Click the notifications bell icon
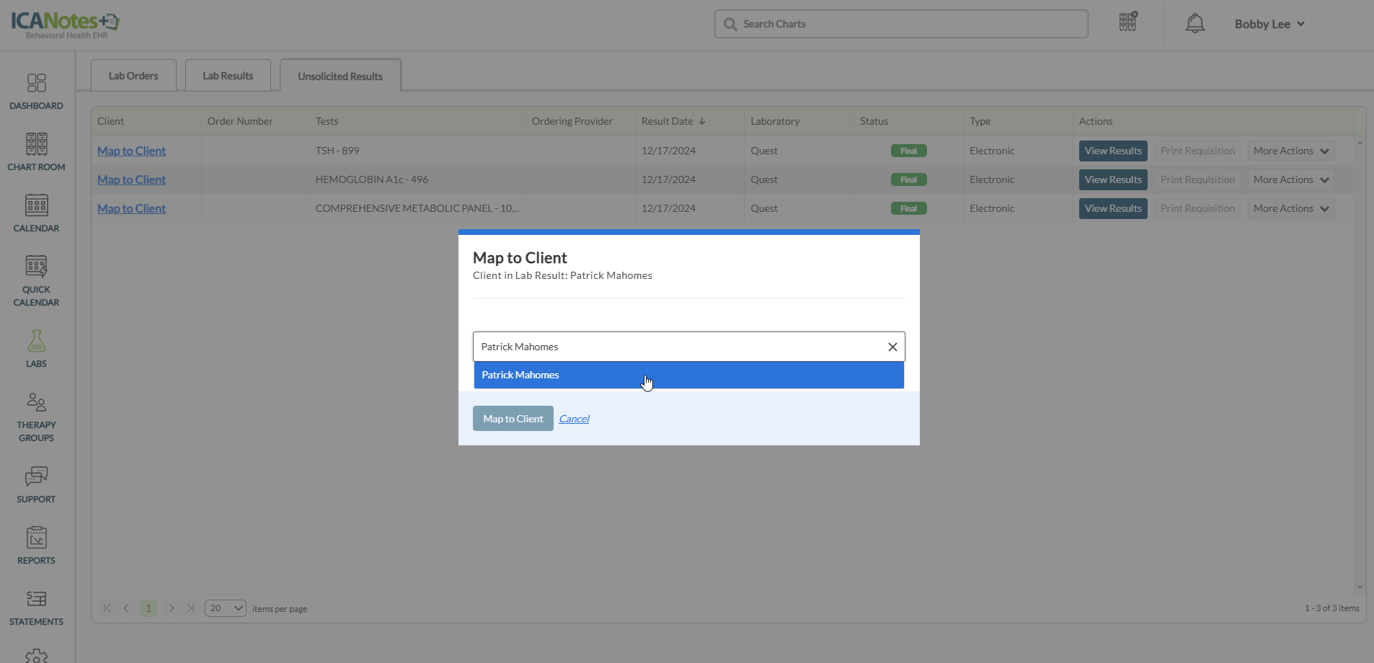This screenshot has height=663, width=1374. pos(1195,24)
